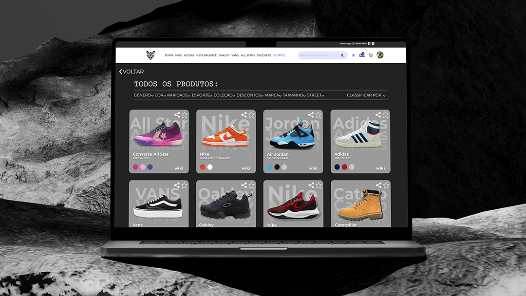The width and height of the screenshot is (526, 296).
Task: Go to ADIDAS brand menu
Action: (189, 55)
